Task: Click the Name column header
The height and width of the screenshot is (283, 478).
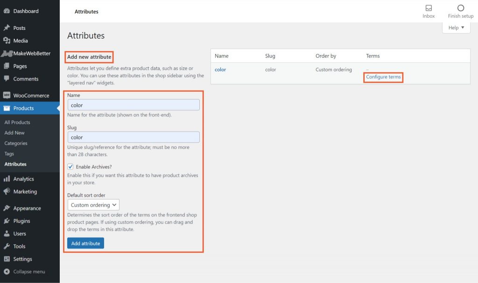Action: click(222, 56)
